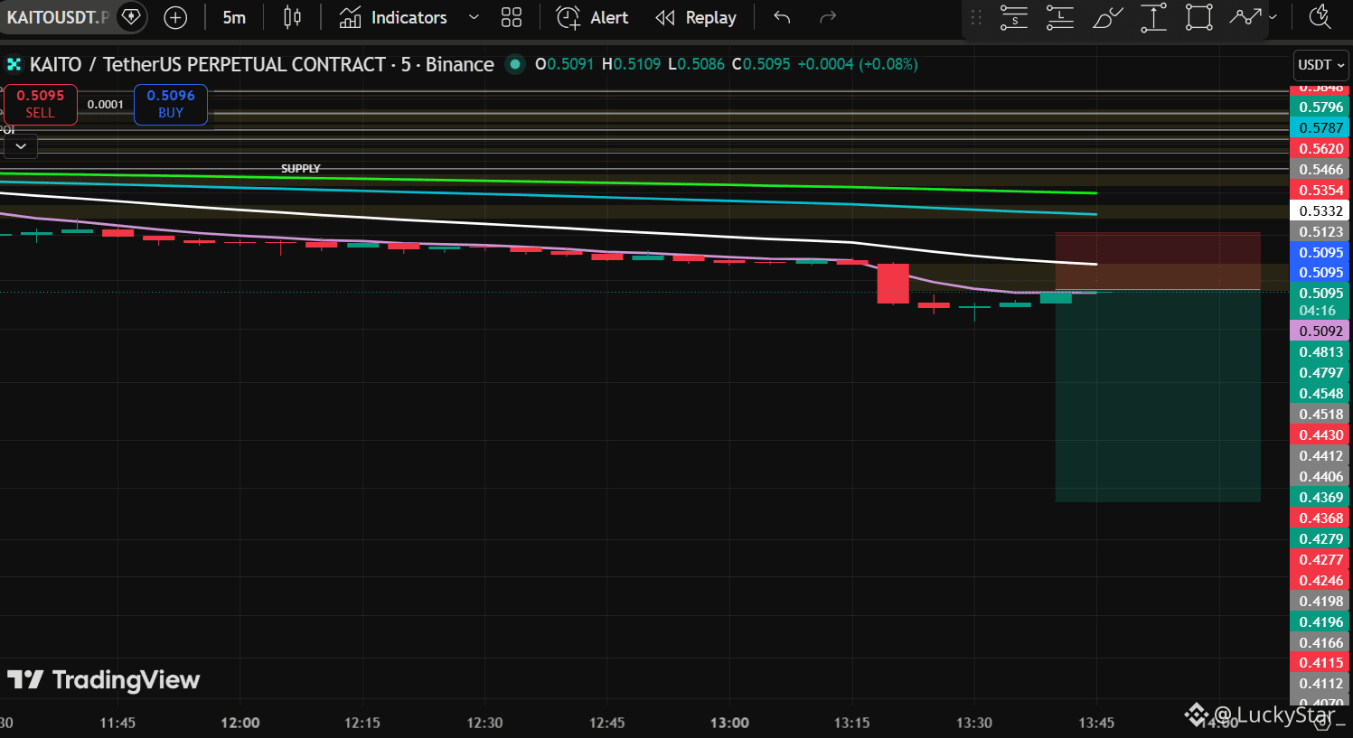
Task: Select the Rectangle drawing tool
Action: point(1199,17)
